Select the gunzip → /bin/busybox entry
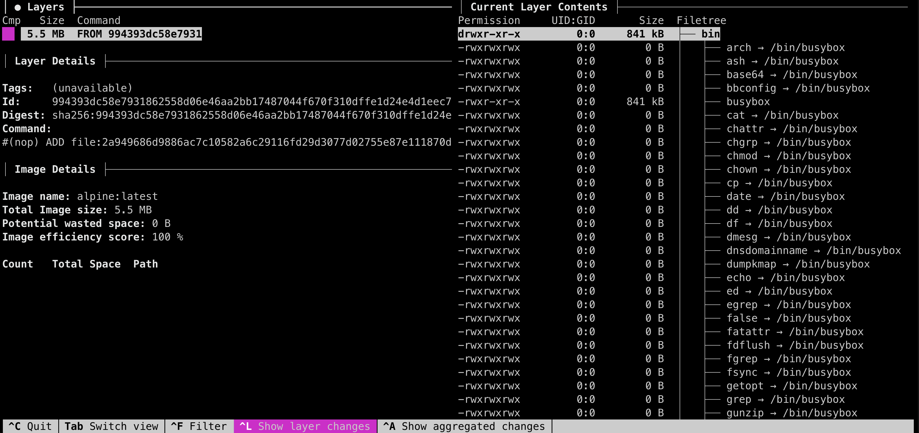Screen dimensions: 919x433 pyautogui.click(x=792, y=413)
